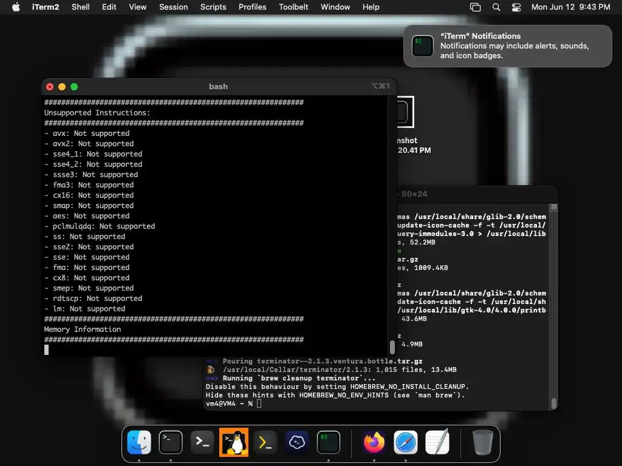Open Firefox from the Dock
The height and width of the screenshot is (466, 622).
click(x=374, y=442)
